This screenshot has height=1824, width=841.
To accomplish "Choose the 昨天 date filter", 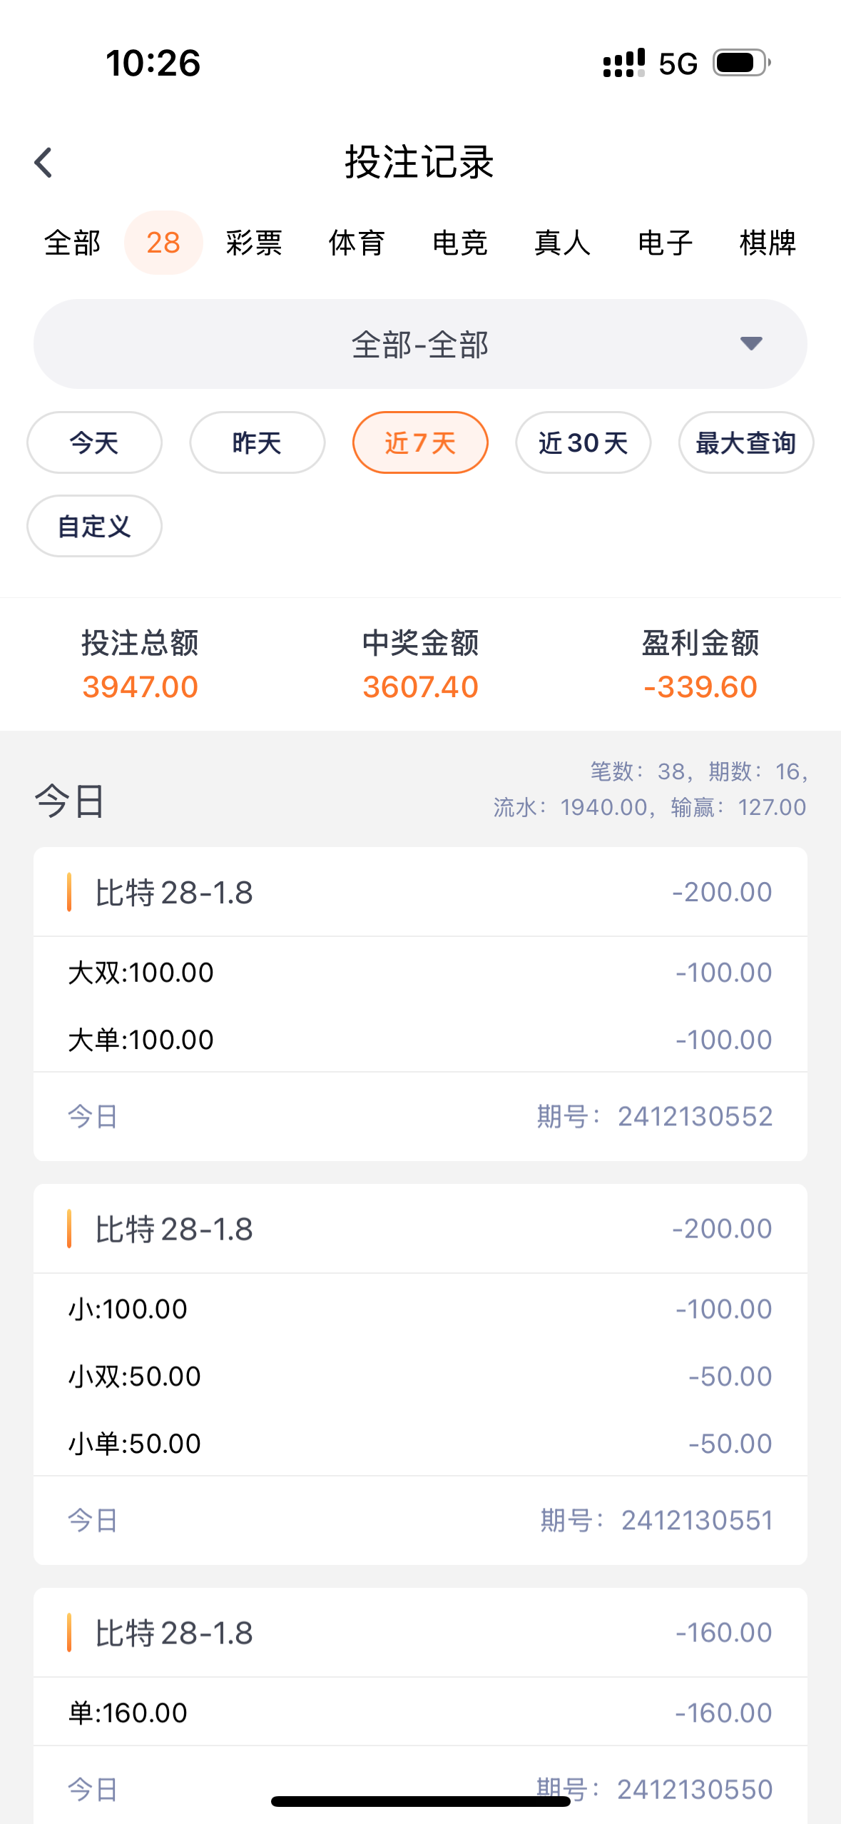I will [x=257, y=442].
